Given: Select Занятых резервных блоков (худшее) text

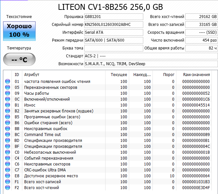Looking at the screenshot, I should click(x=59, y=111).
